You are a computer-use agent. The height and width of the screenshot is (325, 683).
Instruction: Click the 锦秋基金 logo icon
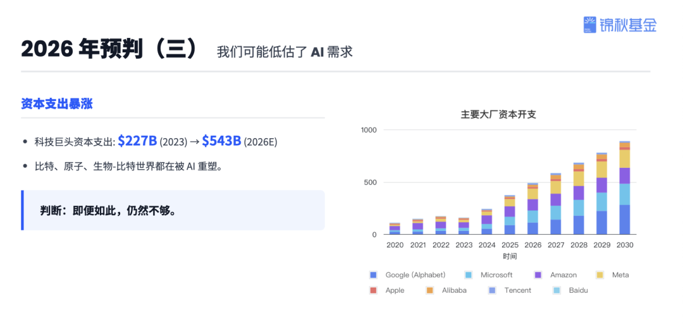591,25
